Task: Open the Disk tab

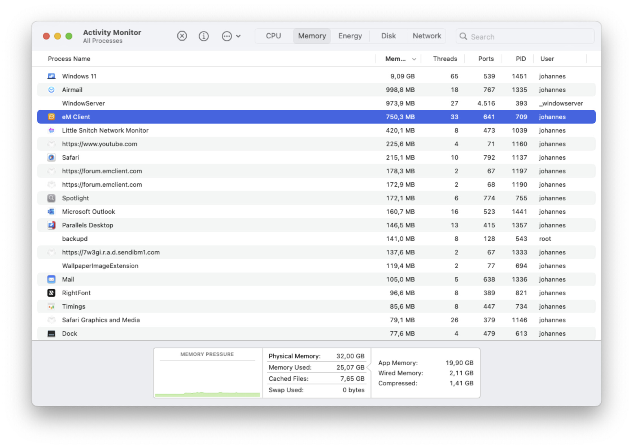Action: (388, 36)
